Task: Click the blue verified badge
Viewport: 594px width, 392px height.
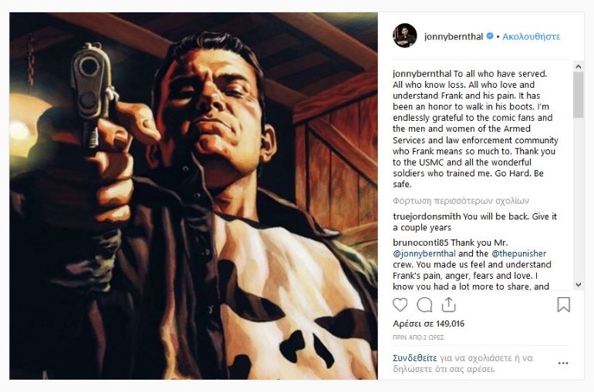Action: pyautogui.click(x=490, y=36)
